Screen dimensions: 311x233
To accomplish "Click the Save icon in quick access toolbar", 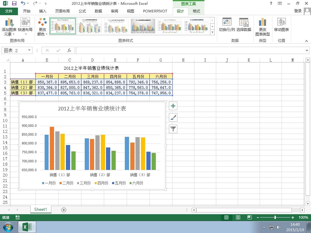I will (x=14, y=3).
